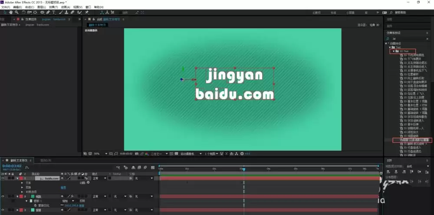Open the 文件(F) menu
The image size is (434, 215).
[x=6, y=7]
